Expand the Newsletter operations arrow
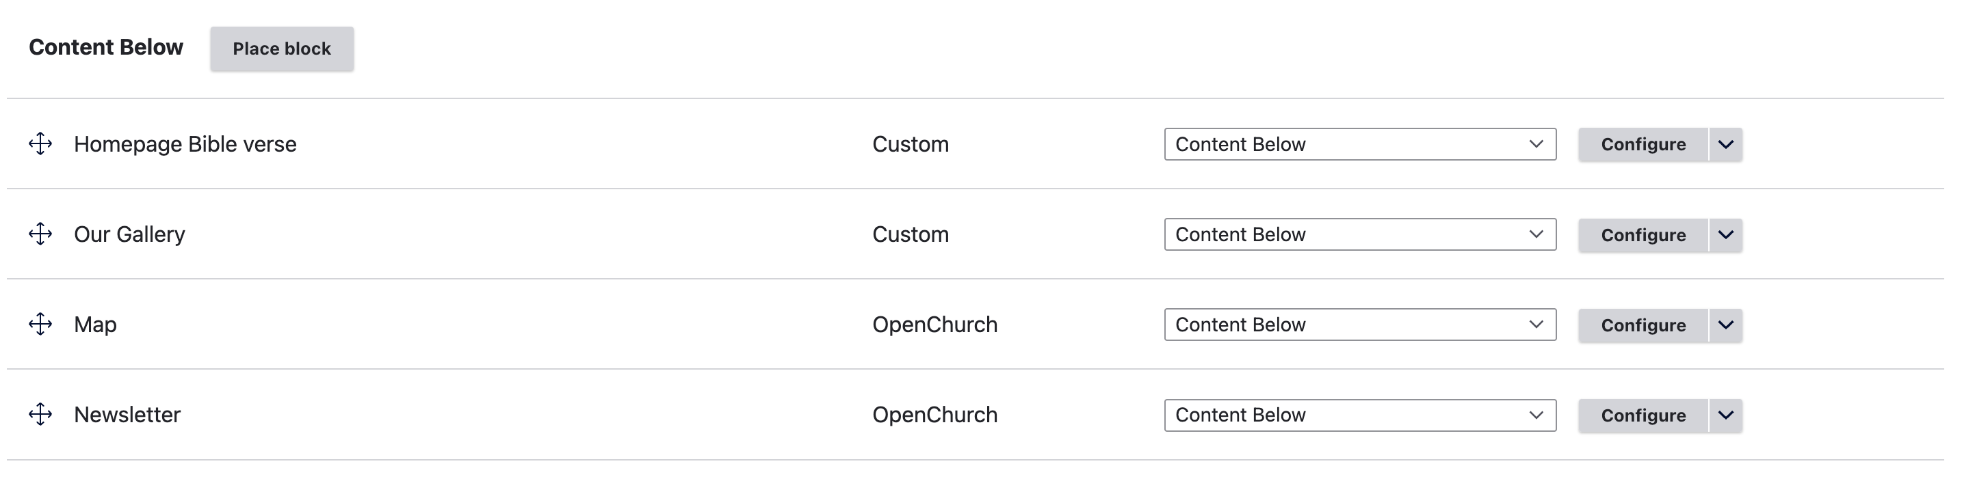 1725,415
